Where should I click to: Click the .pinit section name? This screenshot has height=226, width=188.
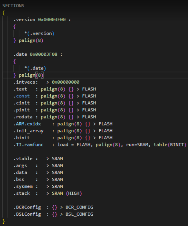(x=22, y=110)
